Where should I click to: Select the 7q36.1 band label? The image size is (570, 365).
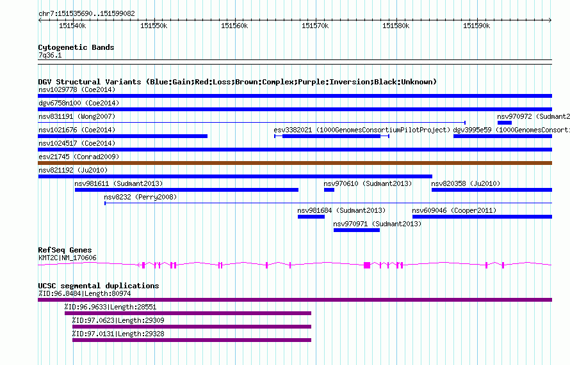tap(50, 55)
